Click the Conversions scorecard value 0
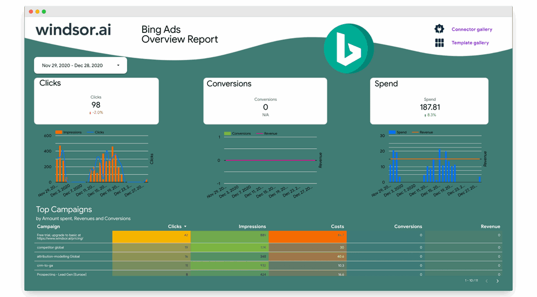537x297 pixels. (266, 107)
